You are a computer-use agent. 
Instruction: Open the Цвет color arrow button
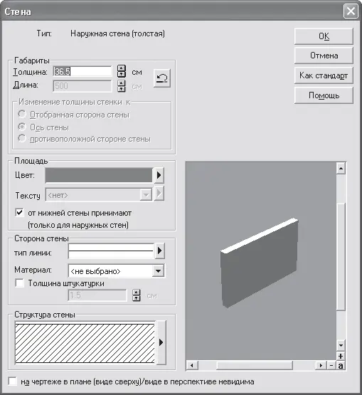[159, 175]
